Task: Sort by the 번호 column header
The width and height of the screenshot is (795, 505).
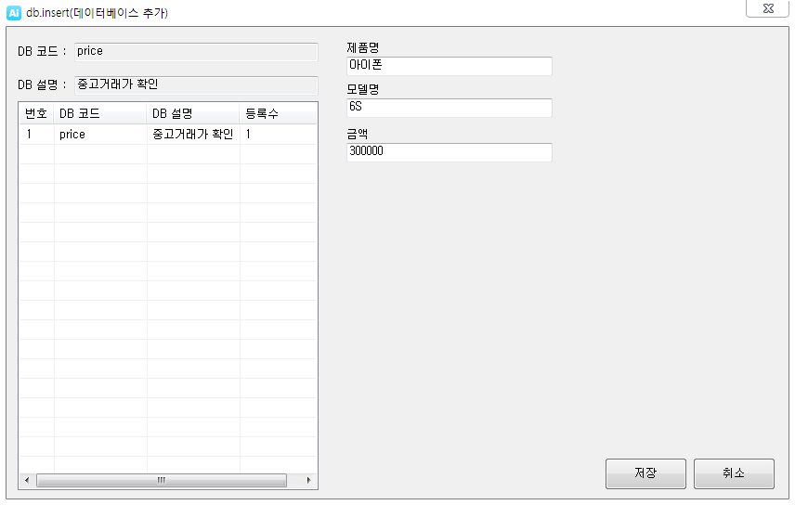Action: click(x=36, y=113)
